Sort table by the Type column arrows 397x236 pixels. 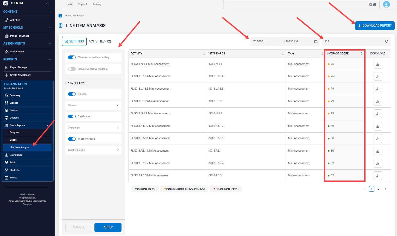(322, 54)
